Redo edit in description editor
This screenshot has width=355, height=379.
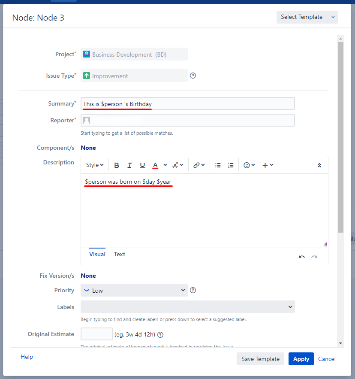(314, 257)
